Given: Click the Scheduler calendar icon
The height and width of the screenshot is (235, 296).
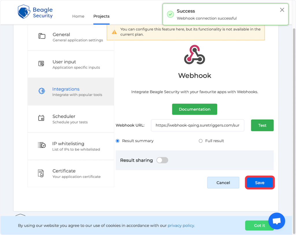Looking at the screenshot, I should [x=41, y=118].
